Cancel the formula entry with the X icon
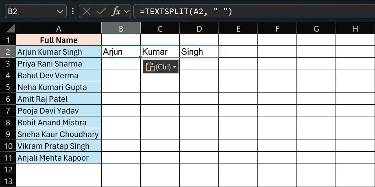Image resolution: width=375 pixels, height=187 pixels. click(87, 11)
